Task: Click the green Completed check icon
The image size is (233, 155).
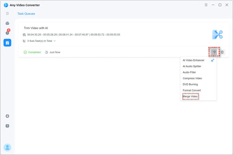Action: click(x=25, y=52)
